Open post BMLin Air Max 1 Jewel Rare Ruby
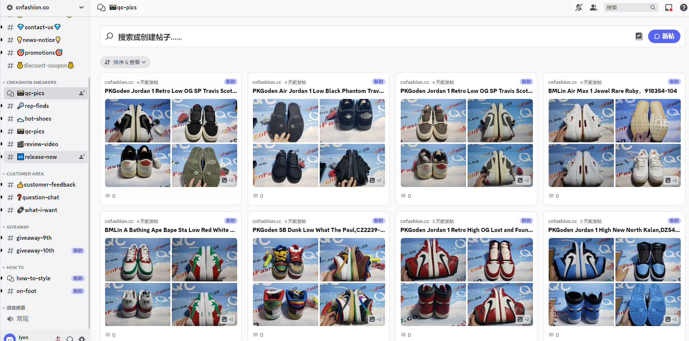The width and height of the screenshot is (689, 341). coord(612,91)
